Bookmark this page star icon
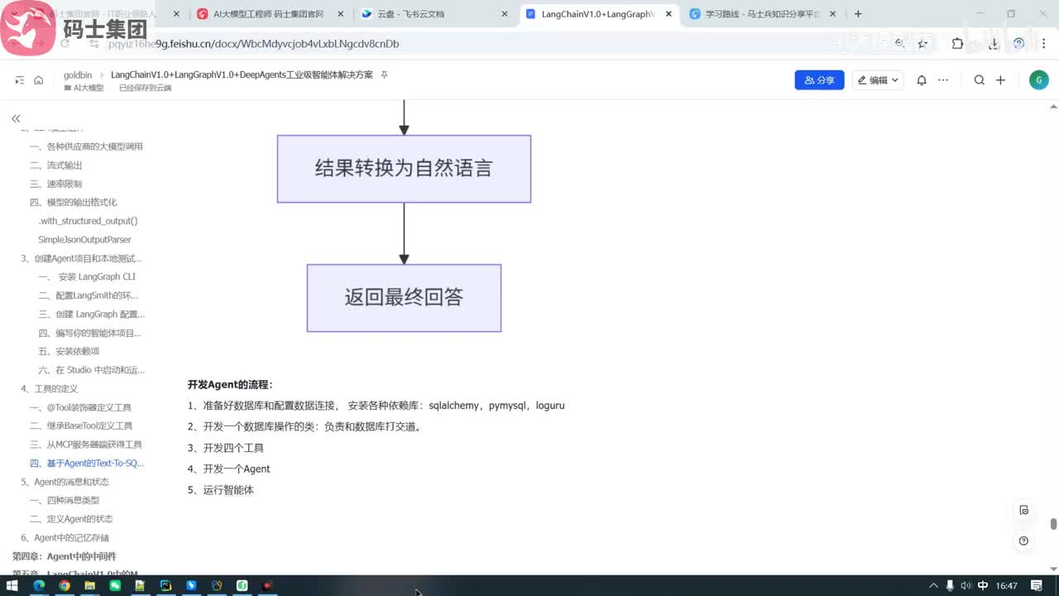This screenshot has height=596, width=1059. [922, 44]
